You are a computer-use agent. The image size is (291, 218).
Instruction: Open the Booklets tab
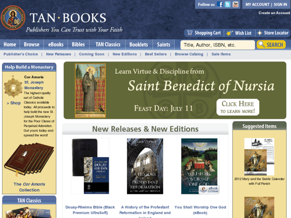pos(138,44)
